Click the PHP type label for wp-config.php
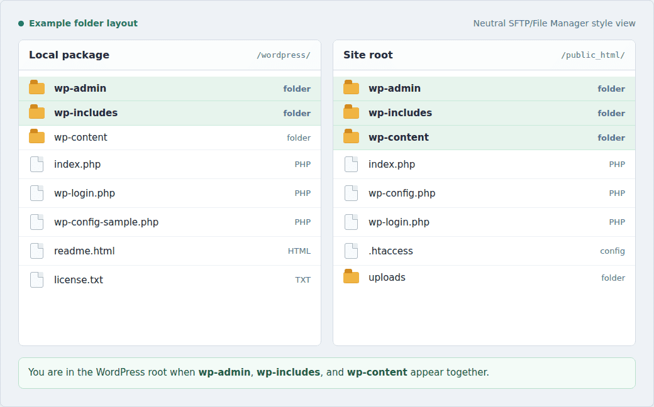The width and height of the screenshot is (654, 407). pos(617,193)
